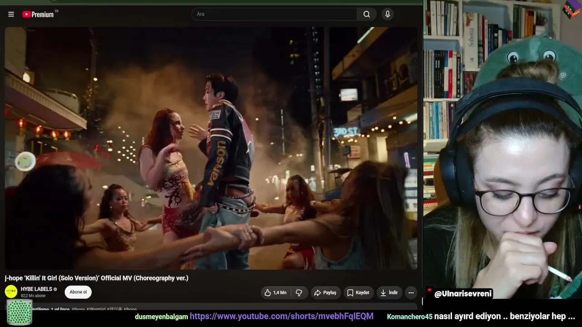Click the '82,2 Mn abone' subscriber count
The height and width of the screenshot is (327, 582).
pyautogui.click(x=33, y=296)
